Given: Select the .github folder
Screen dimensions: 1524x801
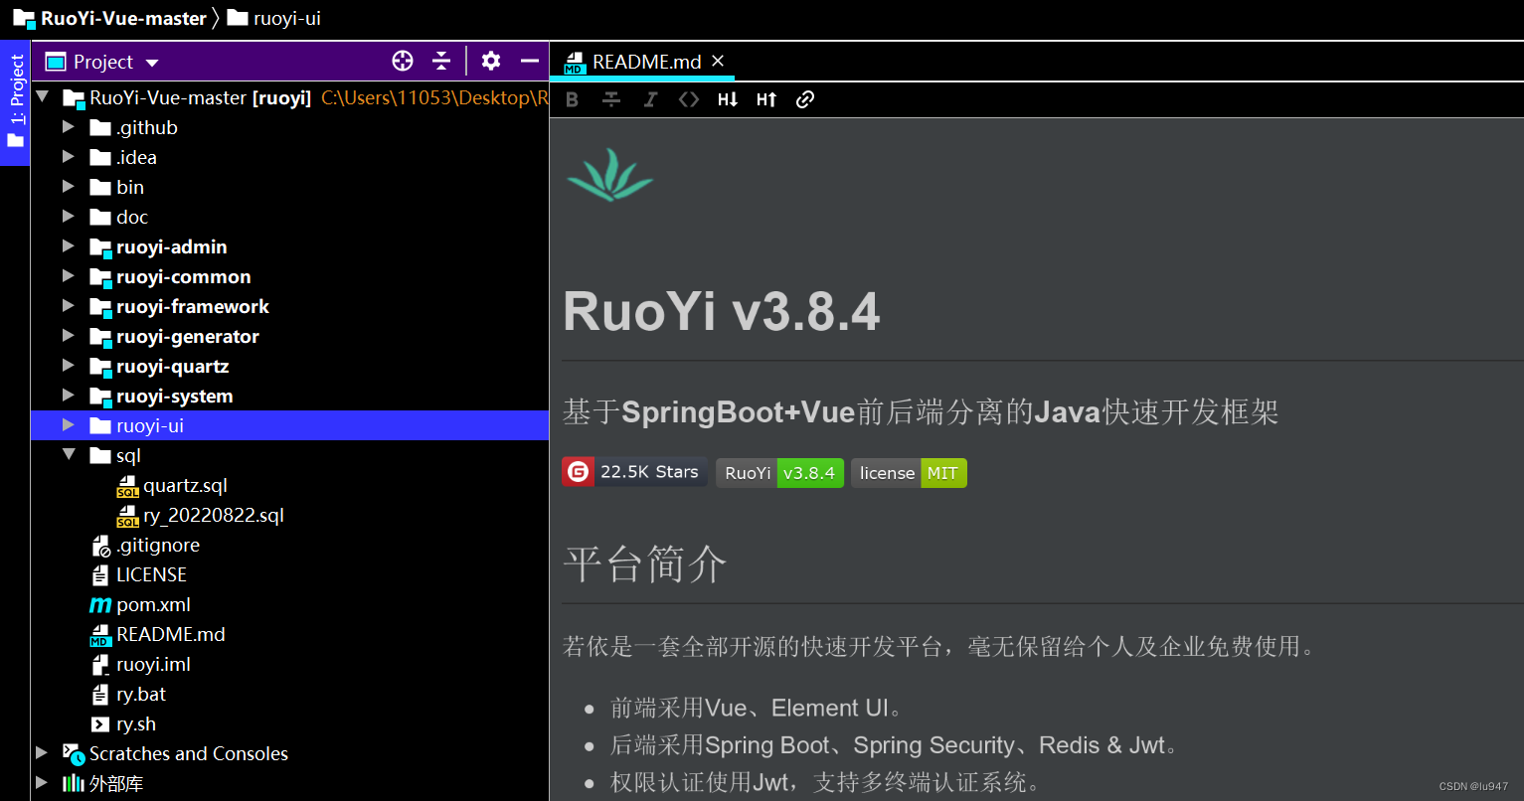Looking at the screenshot, I should pos(133,127).
